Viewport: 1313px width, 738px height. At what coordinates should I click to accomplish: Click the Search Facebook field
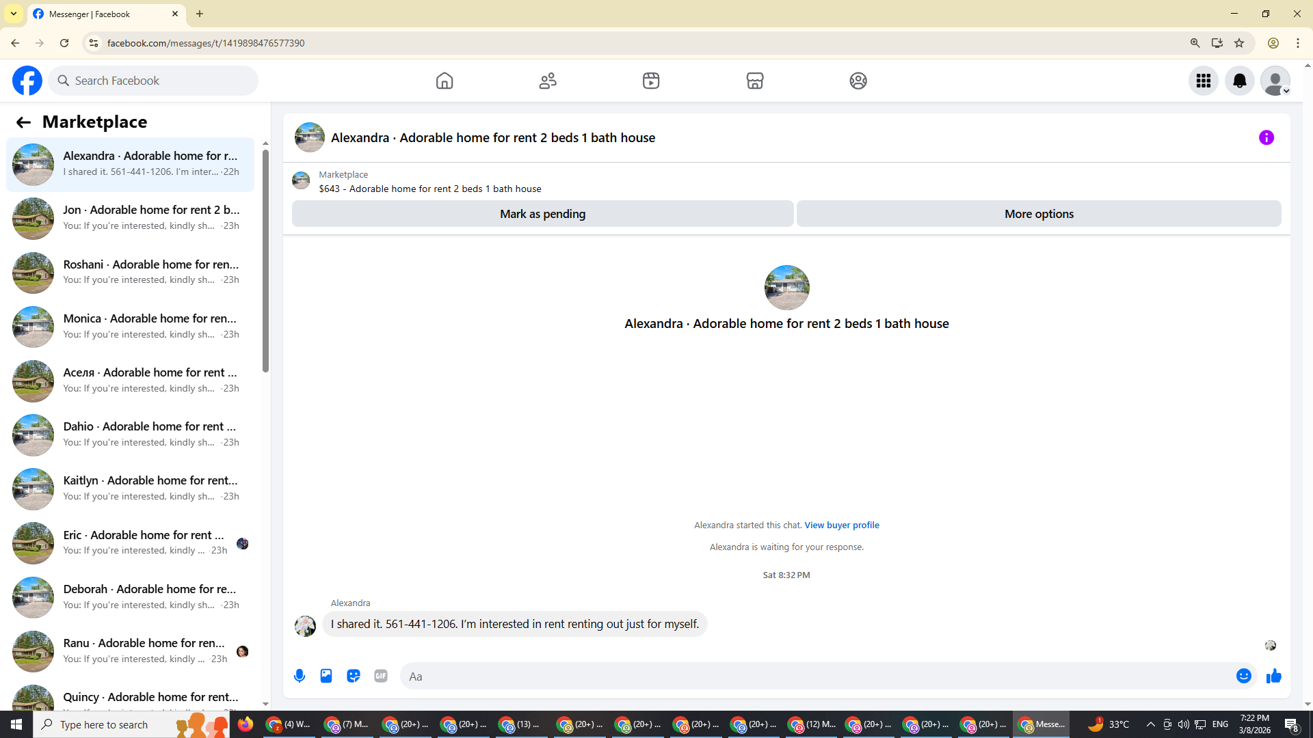click(x=154, y=81)
